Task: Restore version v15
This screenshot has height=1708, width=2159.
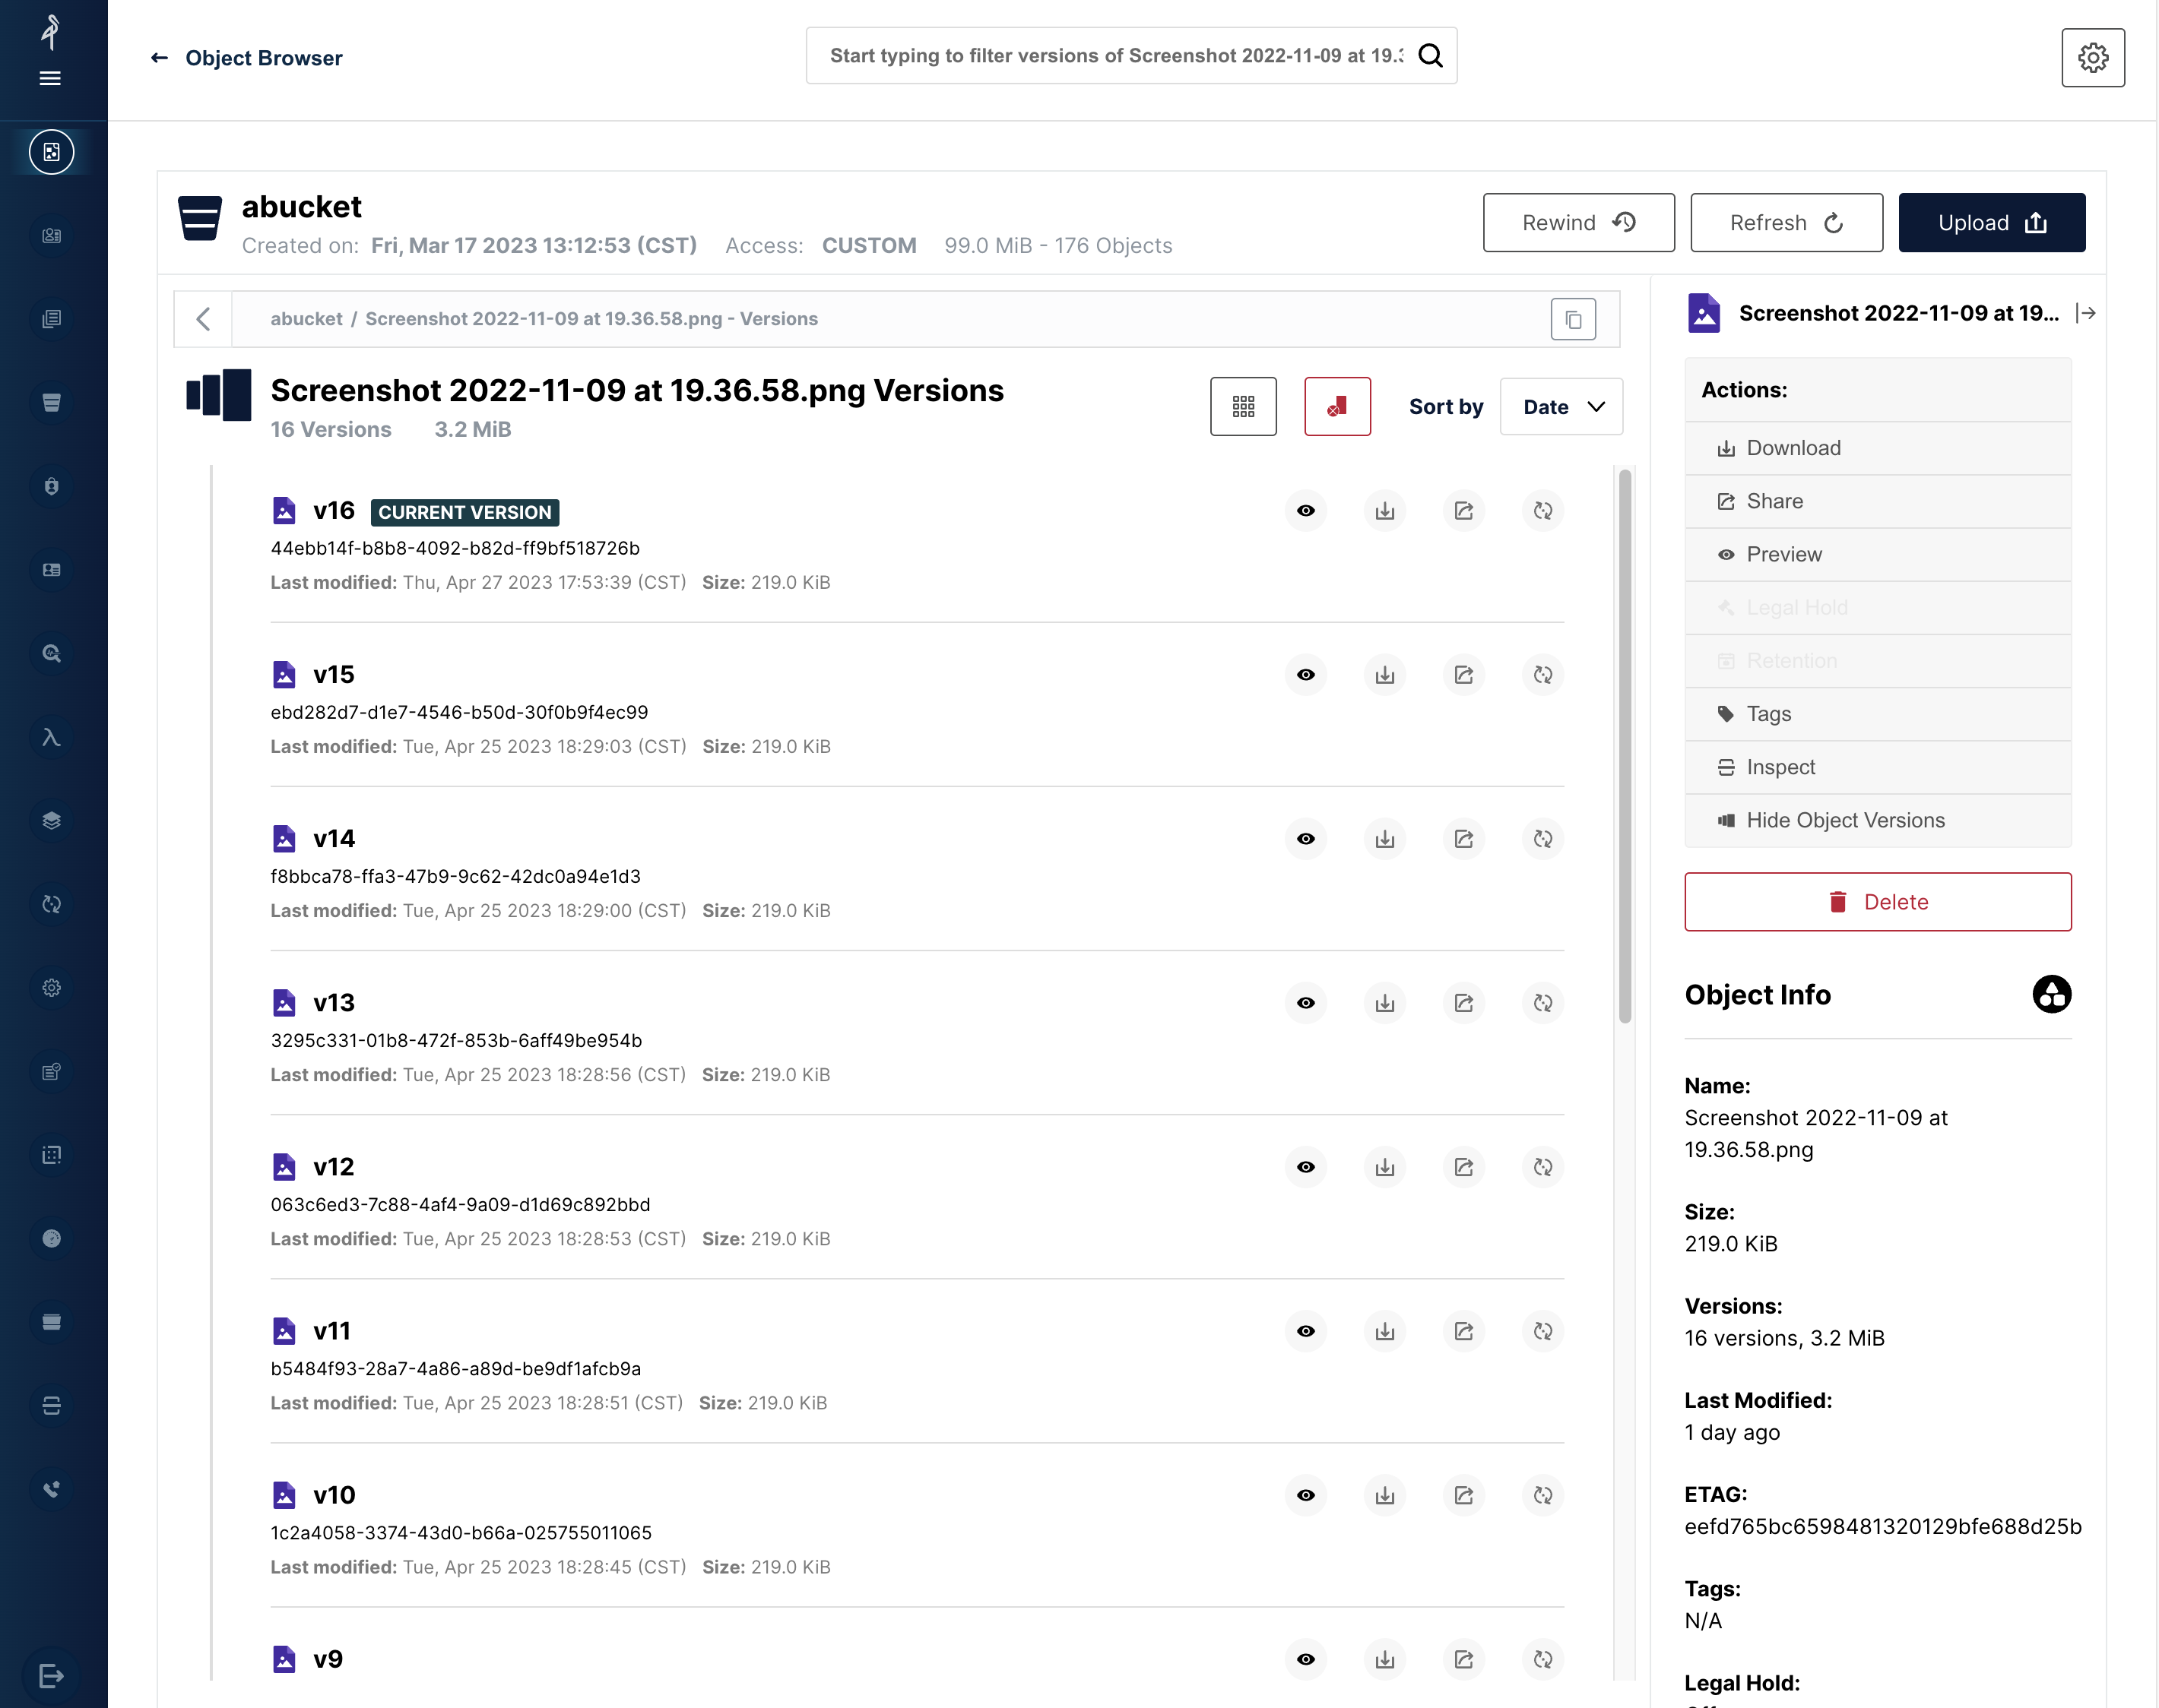Action: [x=1542, y=675]
